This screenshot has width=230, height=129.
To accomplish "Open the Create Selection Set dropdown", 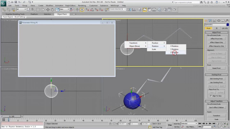I will (x=118, y=9).
